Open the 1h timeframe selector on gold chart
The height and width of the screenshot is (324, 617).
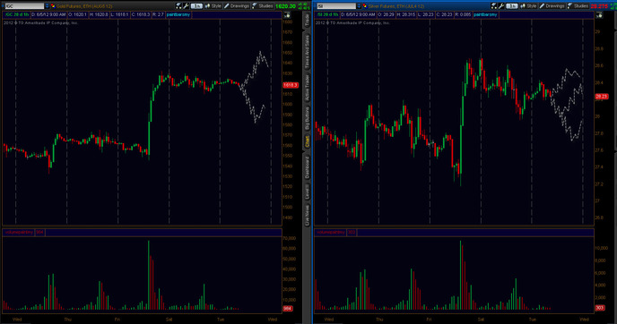click(196, 6)
